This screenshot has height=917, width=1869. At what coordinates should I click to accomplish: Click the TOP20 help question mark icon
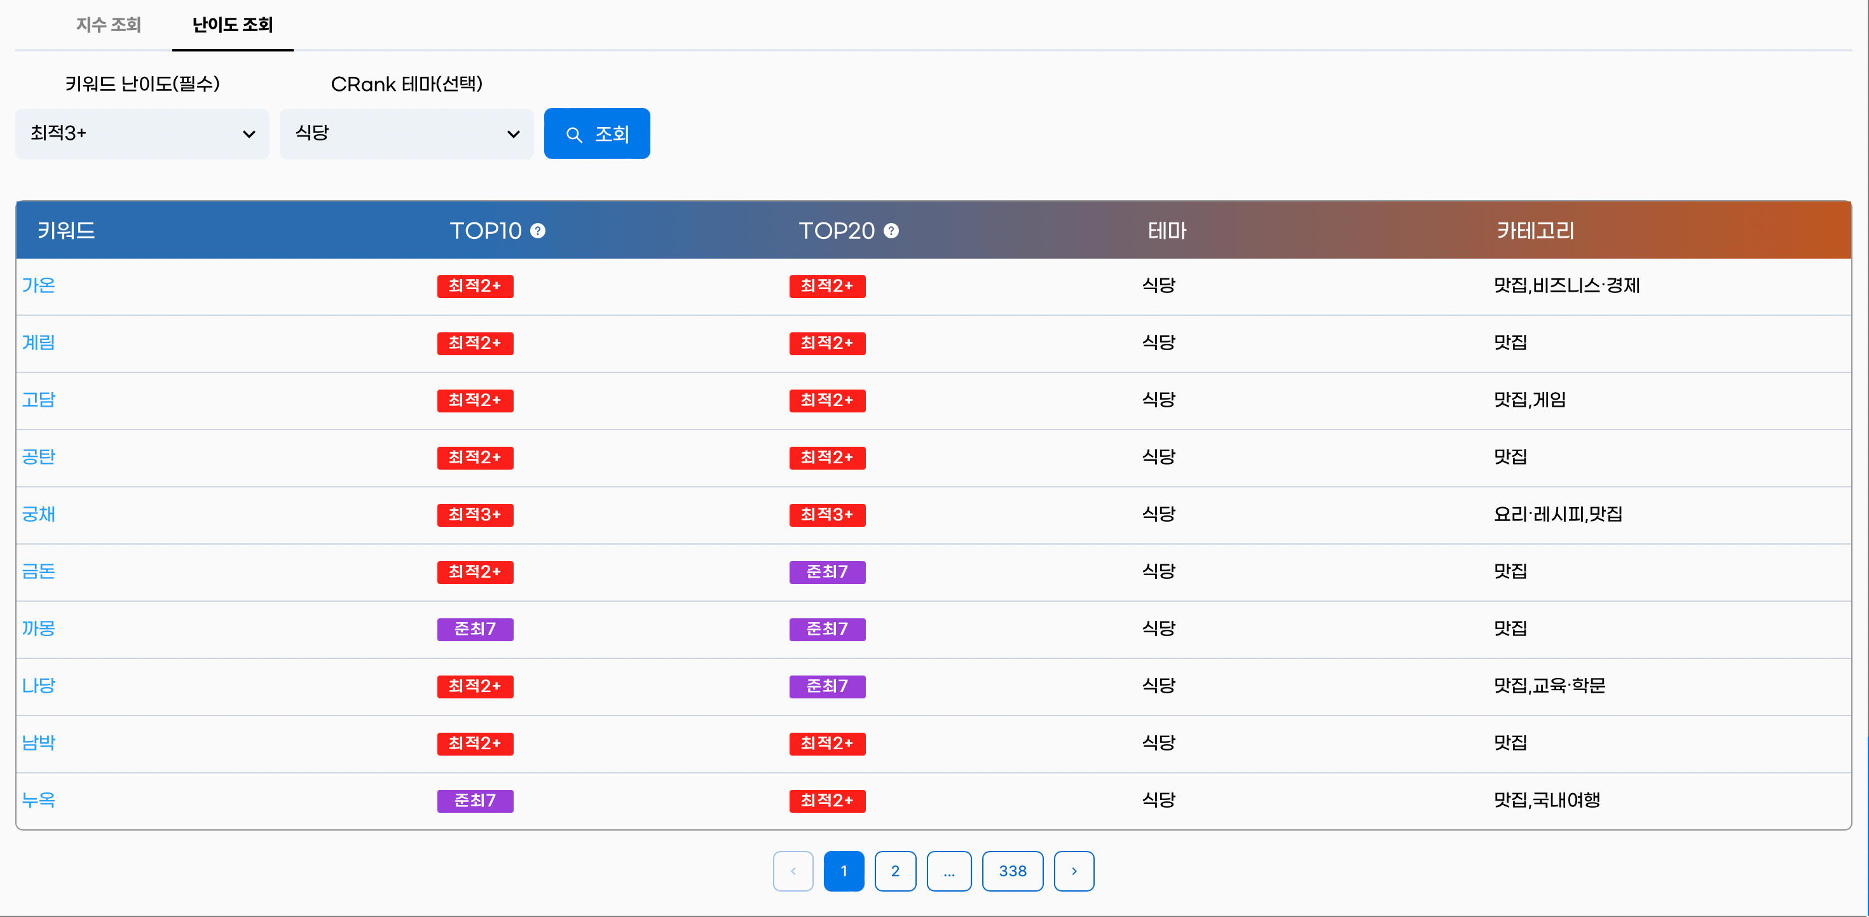point(891,231)
